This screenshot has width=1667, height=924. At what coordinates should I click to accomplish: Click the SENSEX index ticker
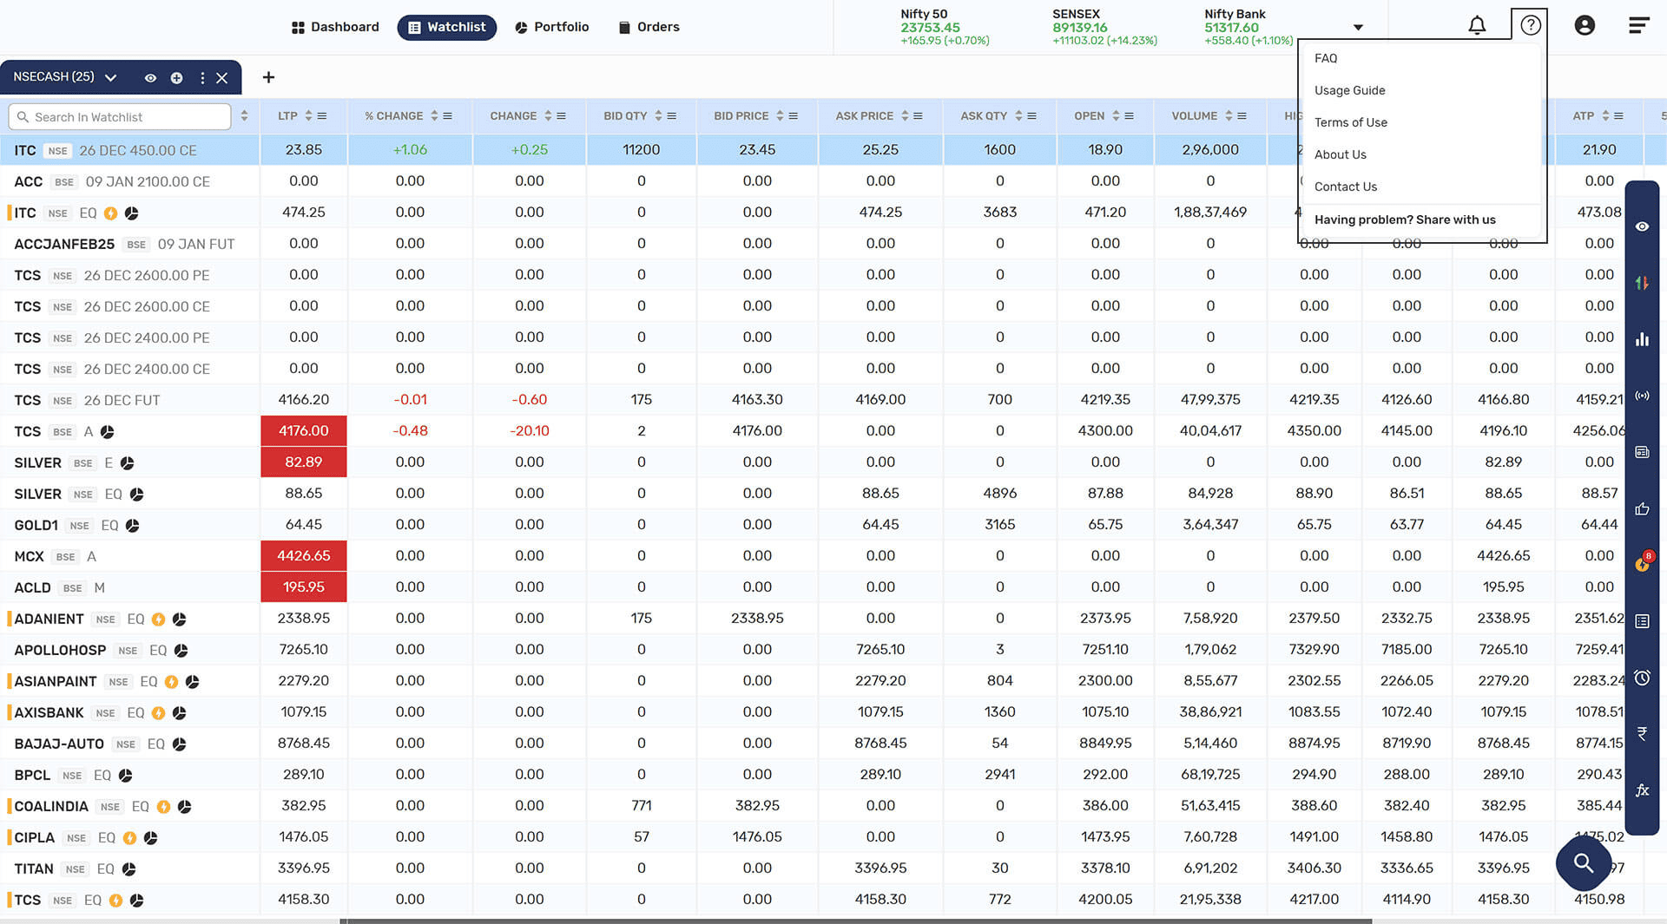[1104, 27]
